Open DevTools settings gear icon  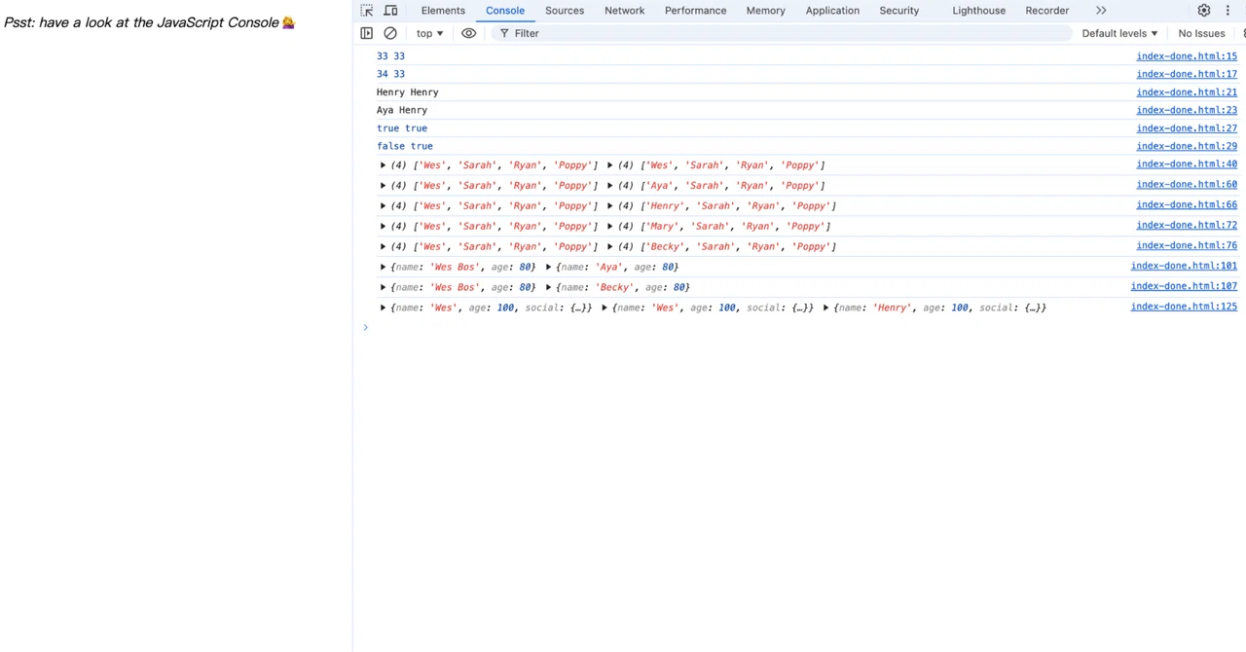(x=1204, y=11)
